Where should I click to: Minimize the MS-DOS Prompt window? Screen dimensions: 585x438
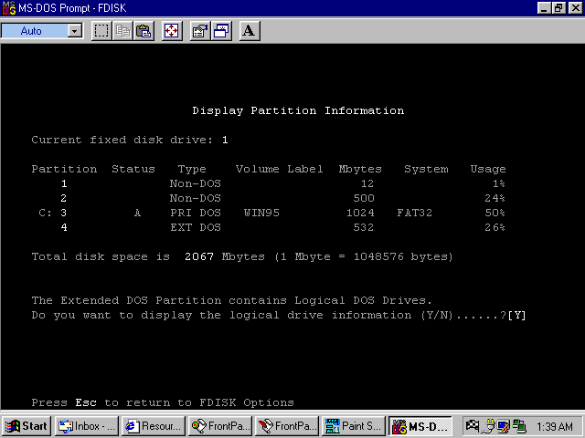pyautogui.click(x=546, y=8)
